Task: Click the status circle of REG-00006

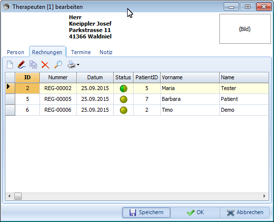Action: point(124,110)
